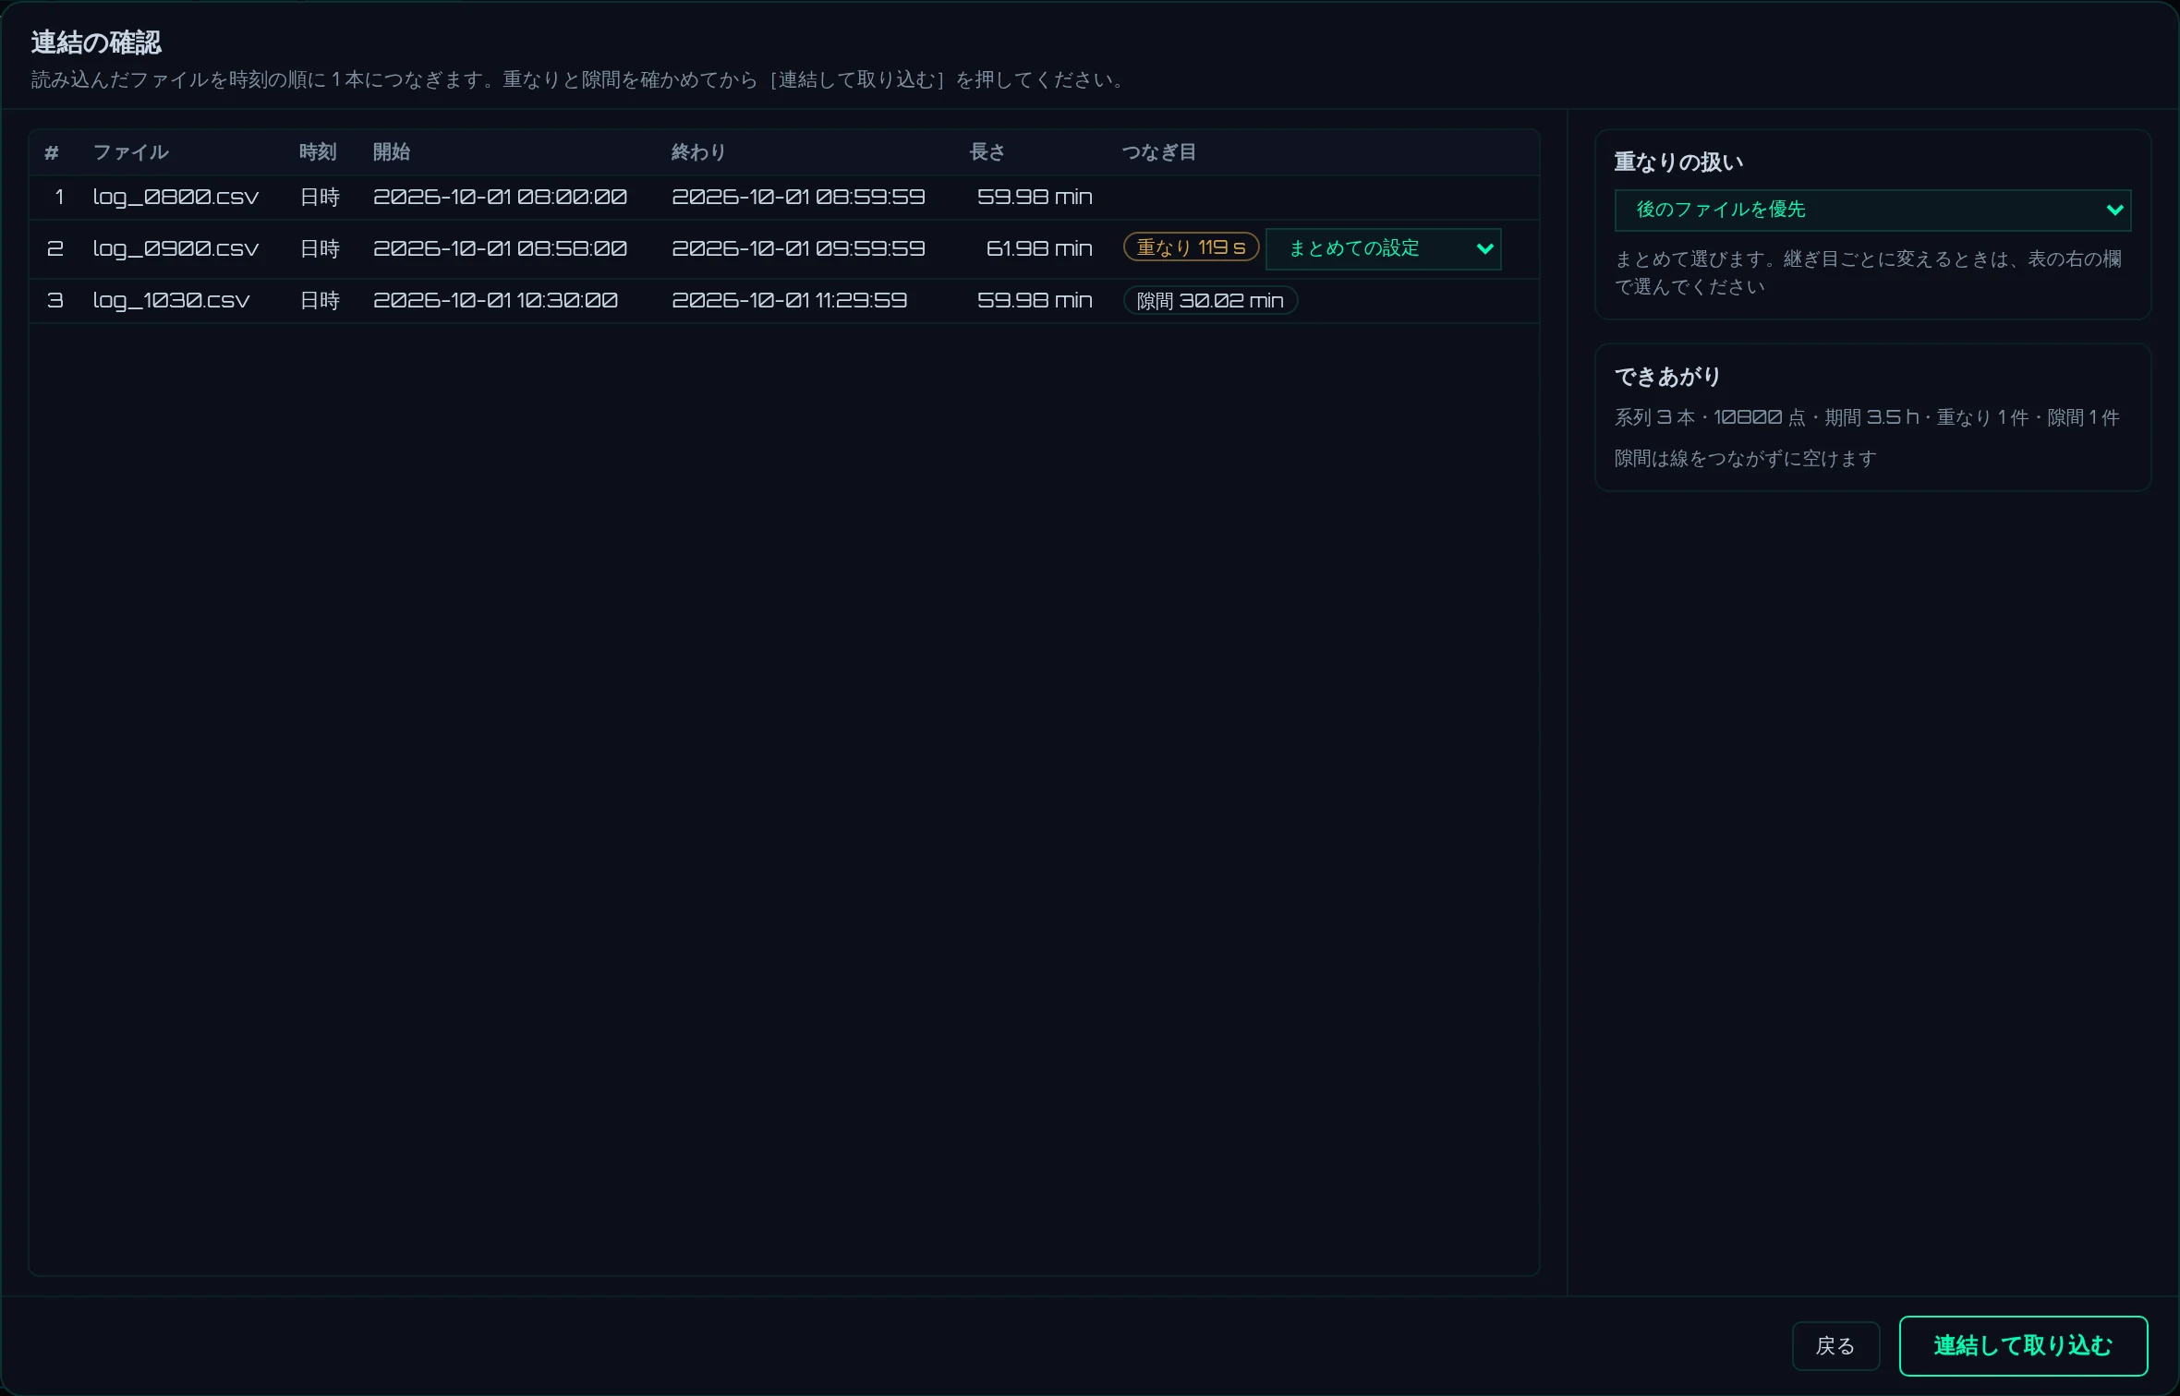
Task: Click end time 2026-10-01 08:59:59
Action: click(798, 197)
